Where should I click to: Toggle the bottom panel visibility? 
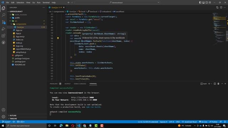pyautogui.click(x=203, y=2)
